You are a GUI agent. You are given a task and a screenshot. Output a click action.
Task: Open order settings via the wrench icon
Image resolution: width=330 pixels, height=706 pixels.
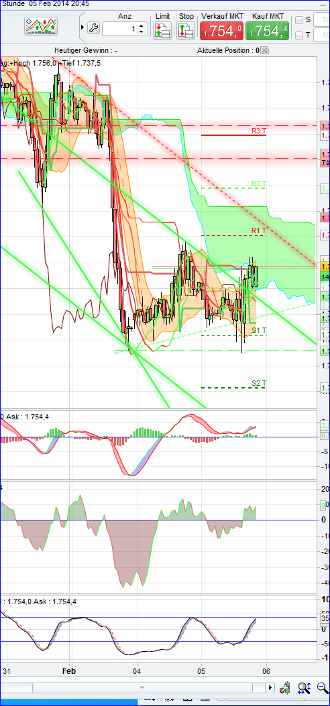coord(93,28)
